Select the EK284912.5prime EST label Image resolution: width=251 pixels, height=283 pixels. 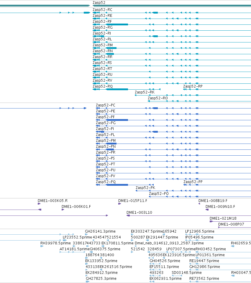pos(101,273)
